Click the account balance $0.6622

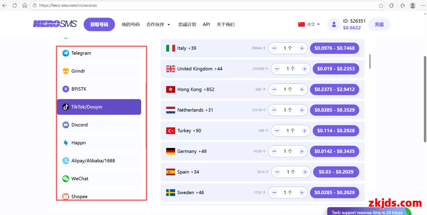tap(352, 28)
